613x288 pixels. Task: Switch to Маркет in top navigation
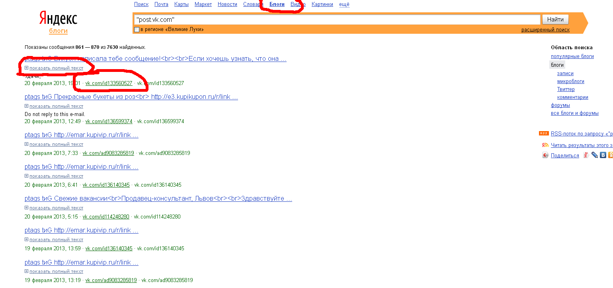click(203, 4)
